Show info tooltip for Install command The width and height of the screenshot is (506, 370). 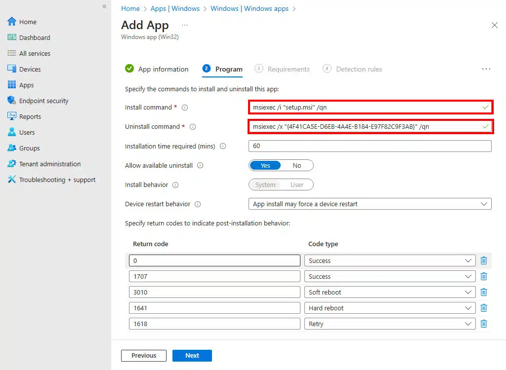pyautogui.click(x=185, y=108)
